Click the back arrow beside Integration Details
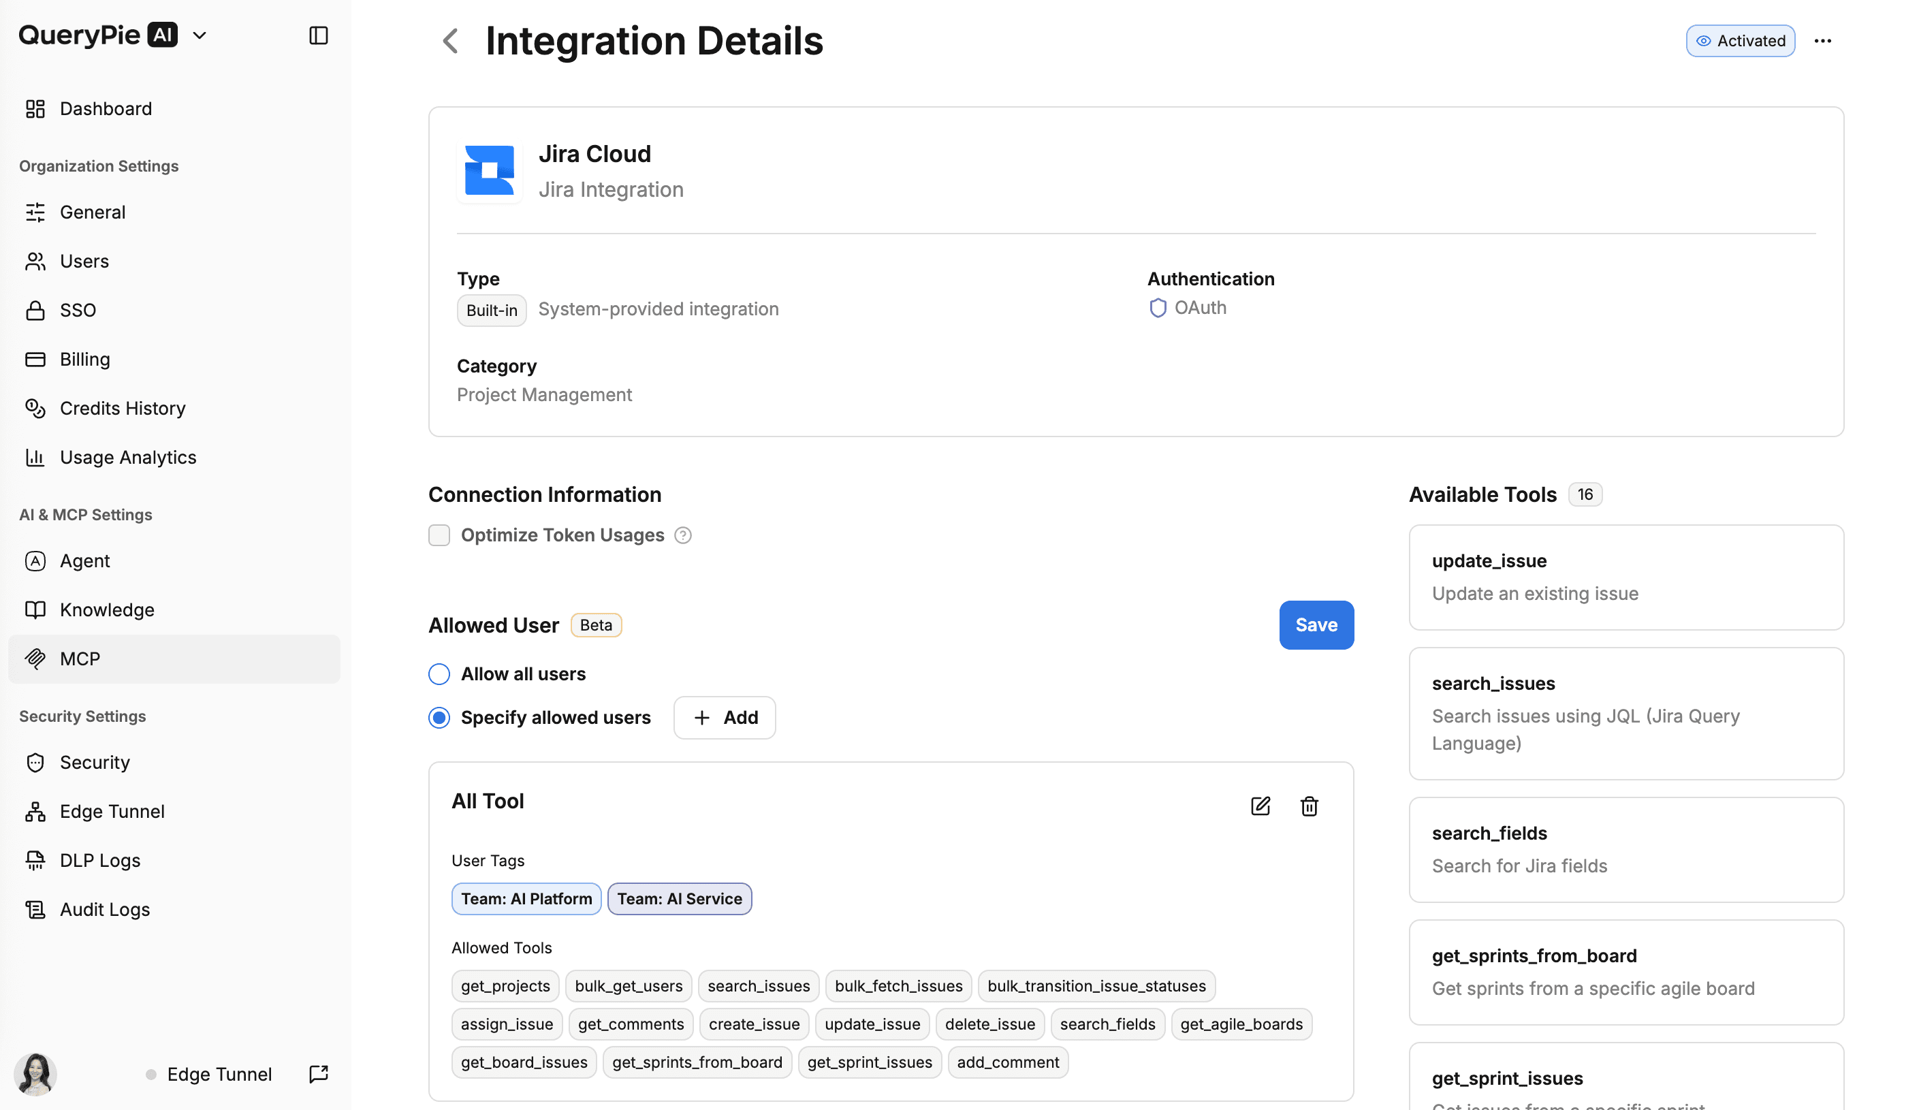Image resolution: width=1919 pixels, height=1110 pixels. (x=451, y=41)
